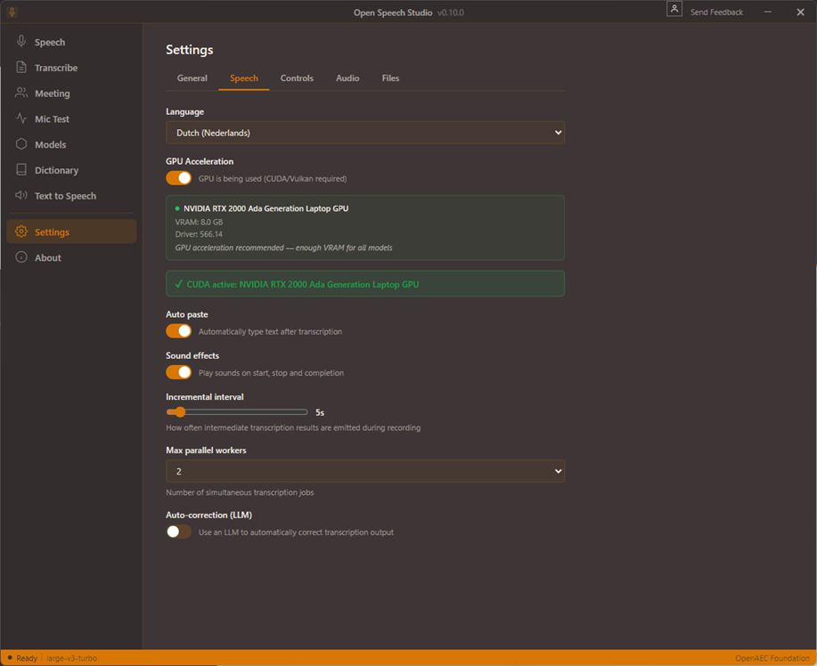Open the Mic Test page
The height and width of the screenshot is (666, 817).
pos(71,118)
